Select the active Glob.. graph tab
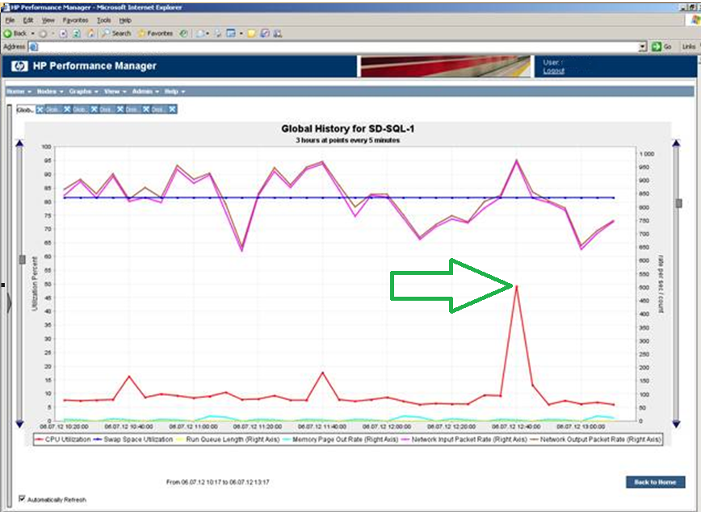Viewport: 701px width, 512px height. (x=25, y=110)
